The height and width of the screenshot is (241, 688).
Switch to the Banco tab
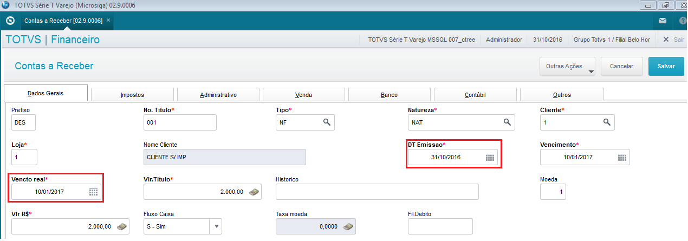390,95
